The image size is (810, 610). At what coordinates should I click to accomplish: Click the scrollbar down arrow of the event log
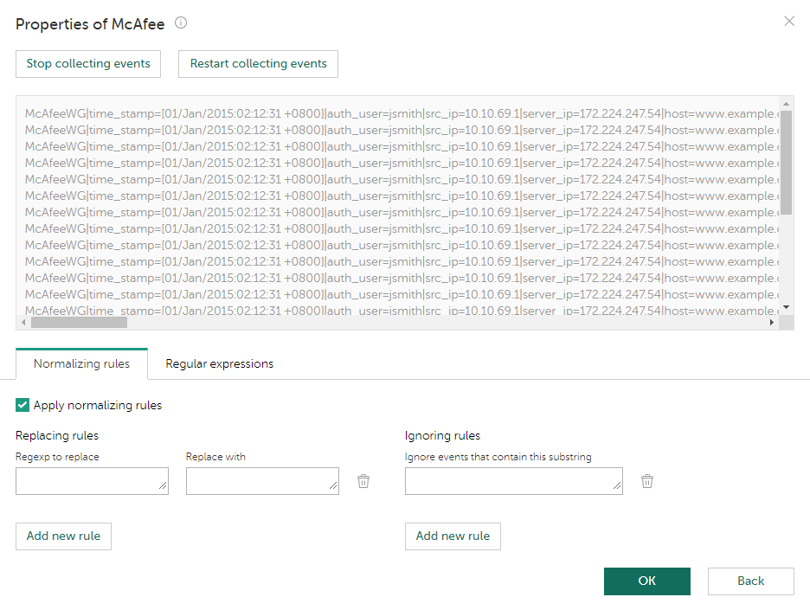tap(786, 306)
